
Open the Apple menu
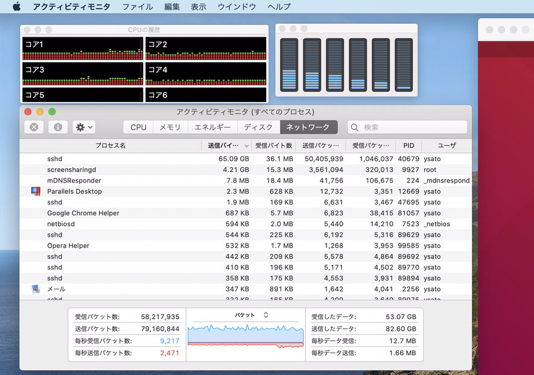pos(16,7)
